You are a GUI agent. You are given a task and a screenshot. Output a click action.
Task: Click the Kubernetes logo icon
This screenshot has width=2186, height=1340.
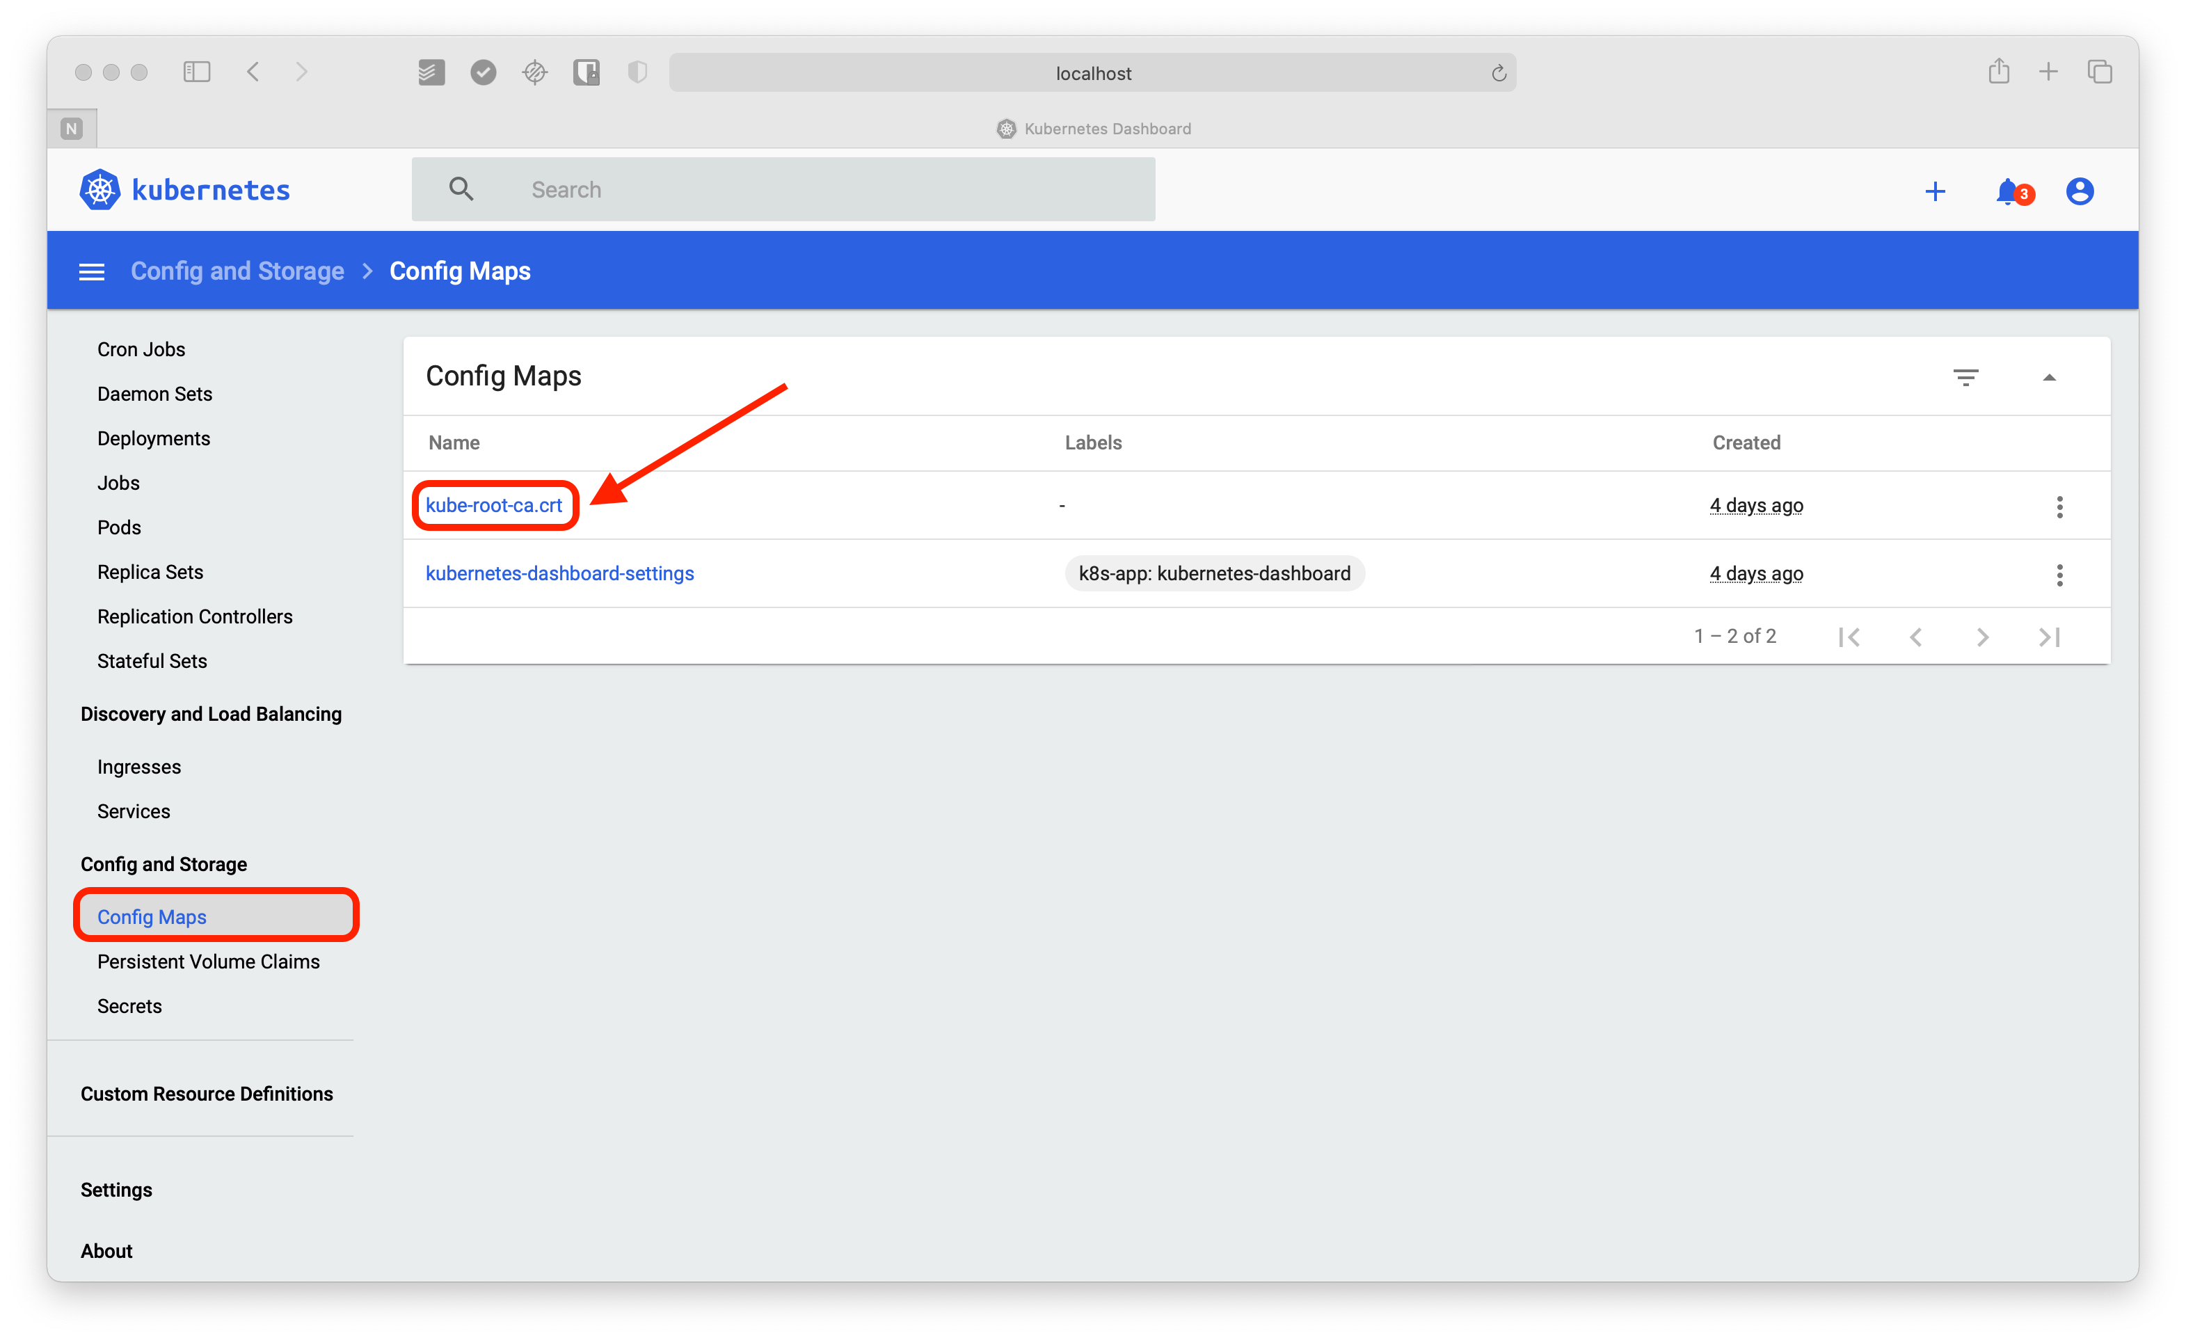point(100,190)
